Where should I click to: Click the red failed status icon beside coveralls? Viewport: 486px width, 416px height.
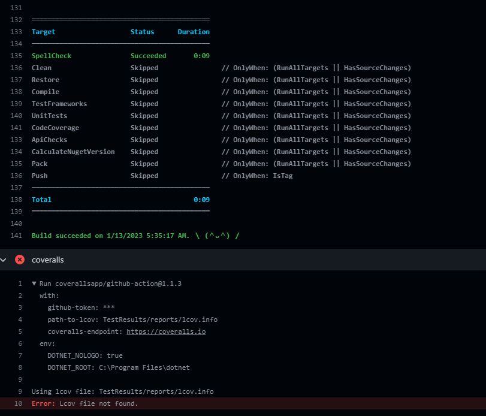tap(20, 260)
